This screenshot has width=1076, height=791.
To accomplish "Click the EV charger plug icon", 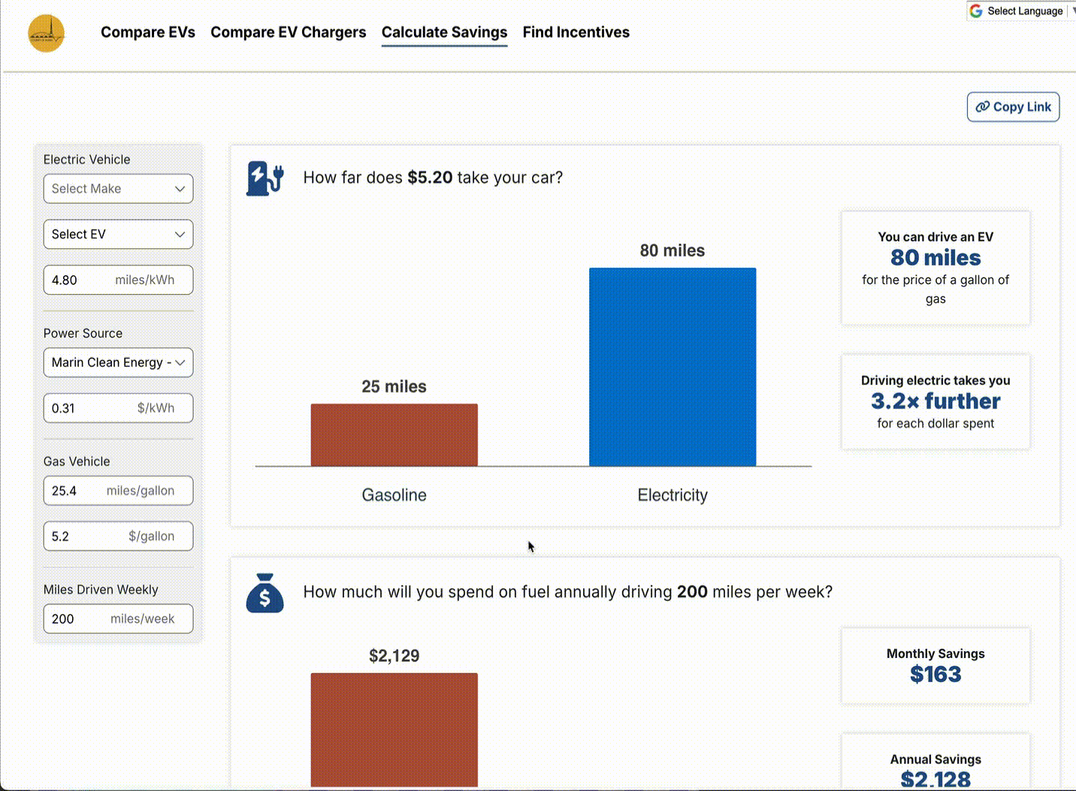I will click(x=265, y=178).
